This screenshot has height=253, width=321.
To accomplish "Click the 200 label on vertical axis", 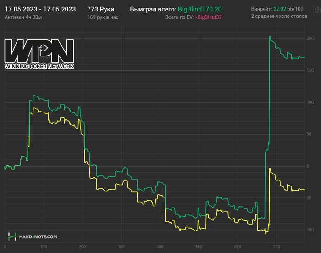I will tap(310, 38).
